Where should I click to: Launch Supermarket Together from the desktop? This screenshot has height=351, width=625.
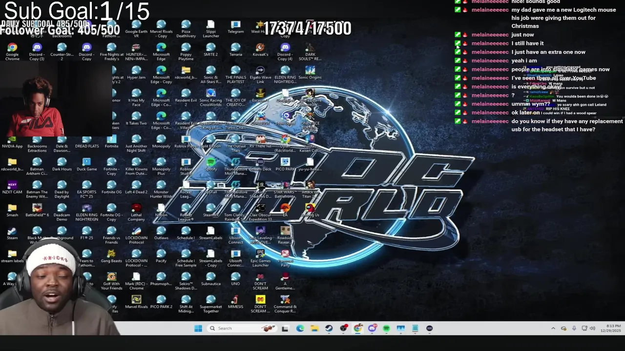(211, 303)
